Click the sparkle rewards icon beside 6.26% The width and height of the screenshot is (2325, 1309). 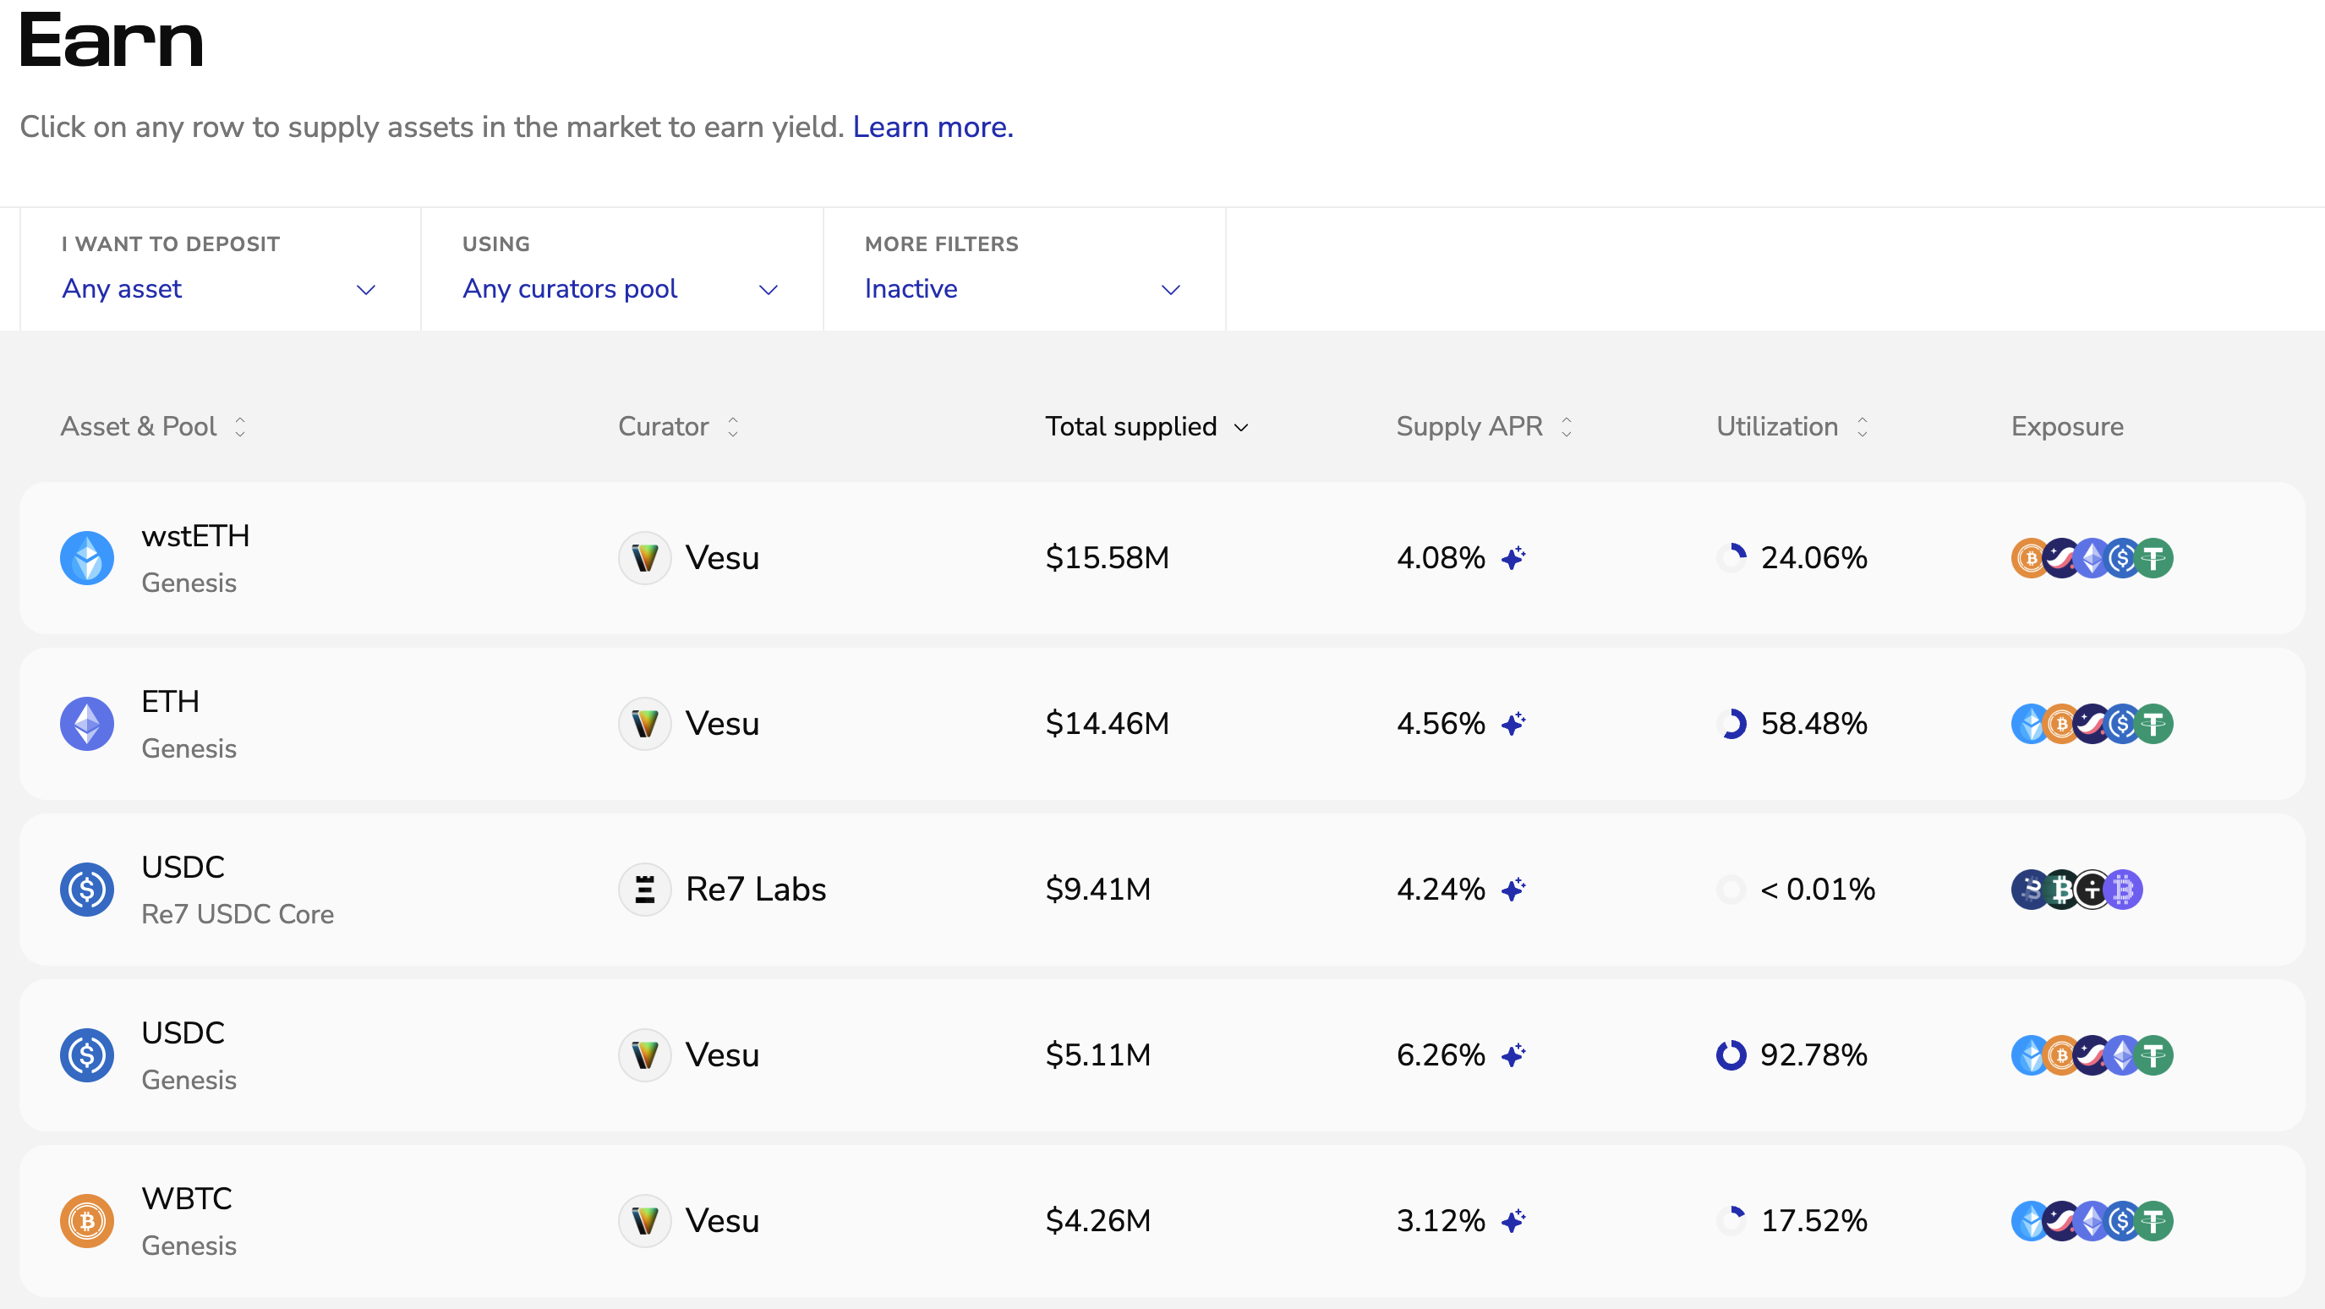coord(1513,1054)
